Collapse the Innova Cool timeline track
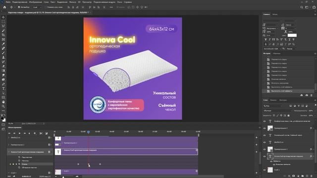 9,152
